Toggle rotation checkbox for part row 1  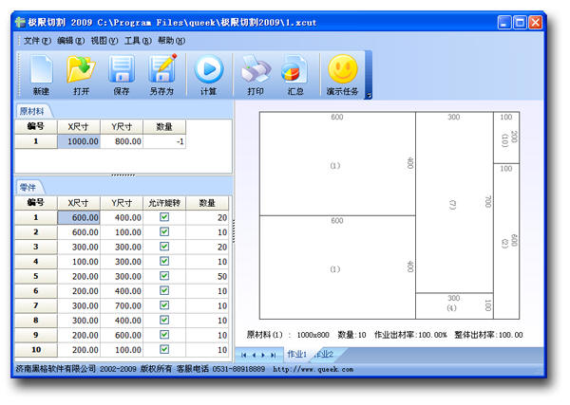point(164,217)
